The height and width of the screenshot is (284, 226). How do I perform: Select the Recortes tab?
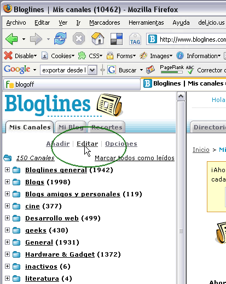pos(107,127)
